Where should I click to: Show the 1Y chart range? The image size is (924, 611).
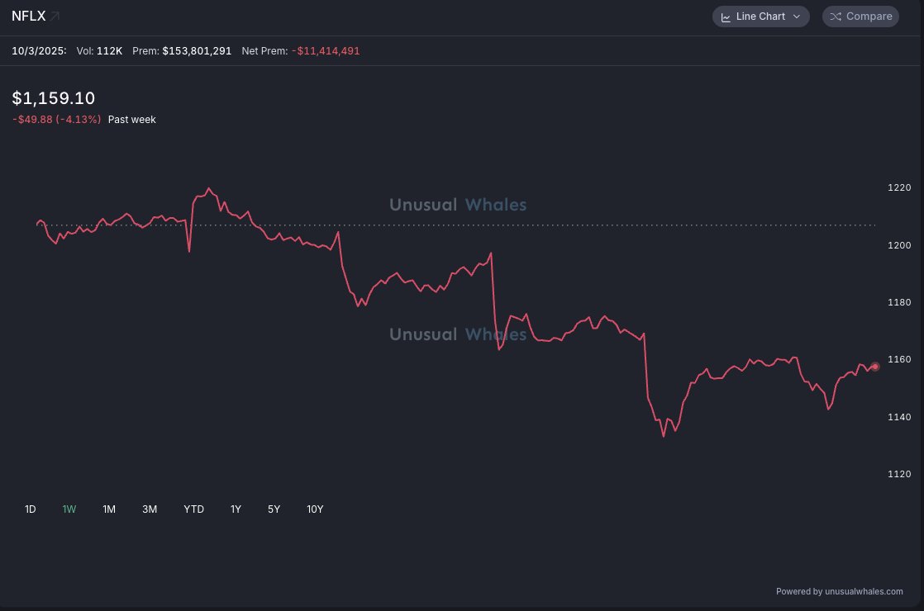[x=236, y=509]
